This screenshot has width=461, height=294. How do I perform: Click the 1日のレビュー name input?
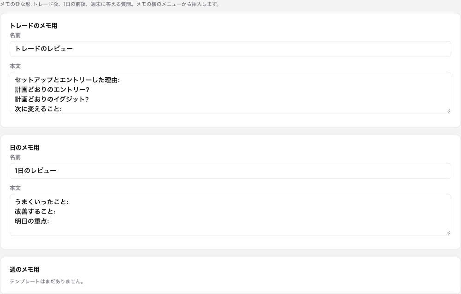230,171
